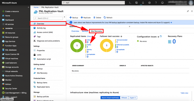Open Monitor from the sidebar
The width and height of the screenshot is (194, 101).
tap(8, 80)
